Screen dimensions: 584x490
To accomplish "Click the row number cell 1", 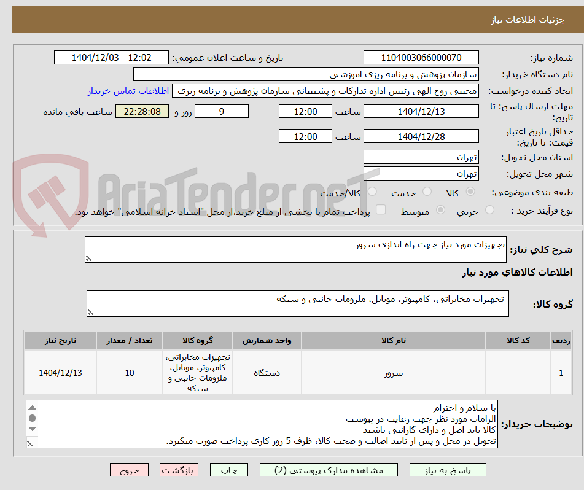I will pyautogui.click(x=561, y=373).
